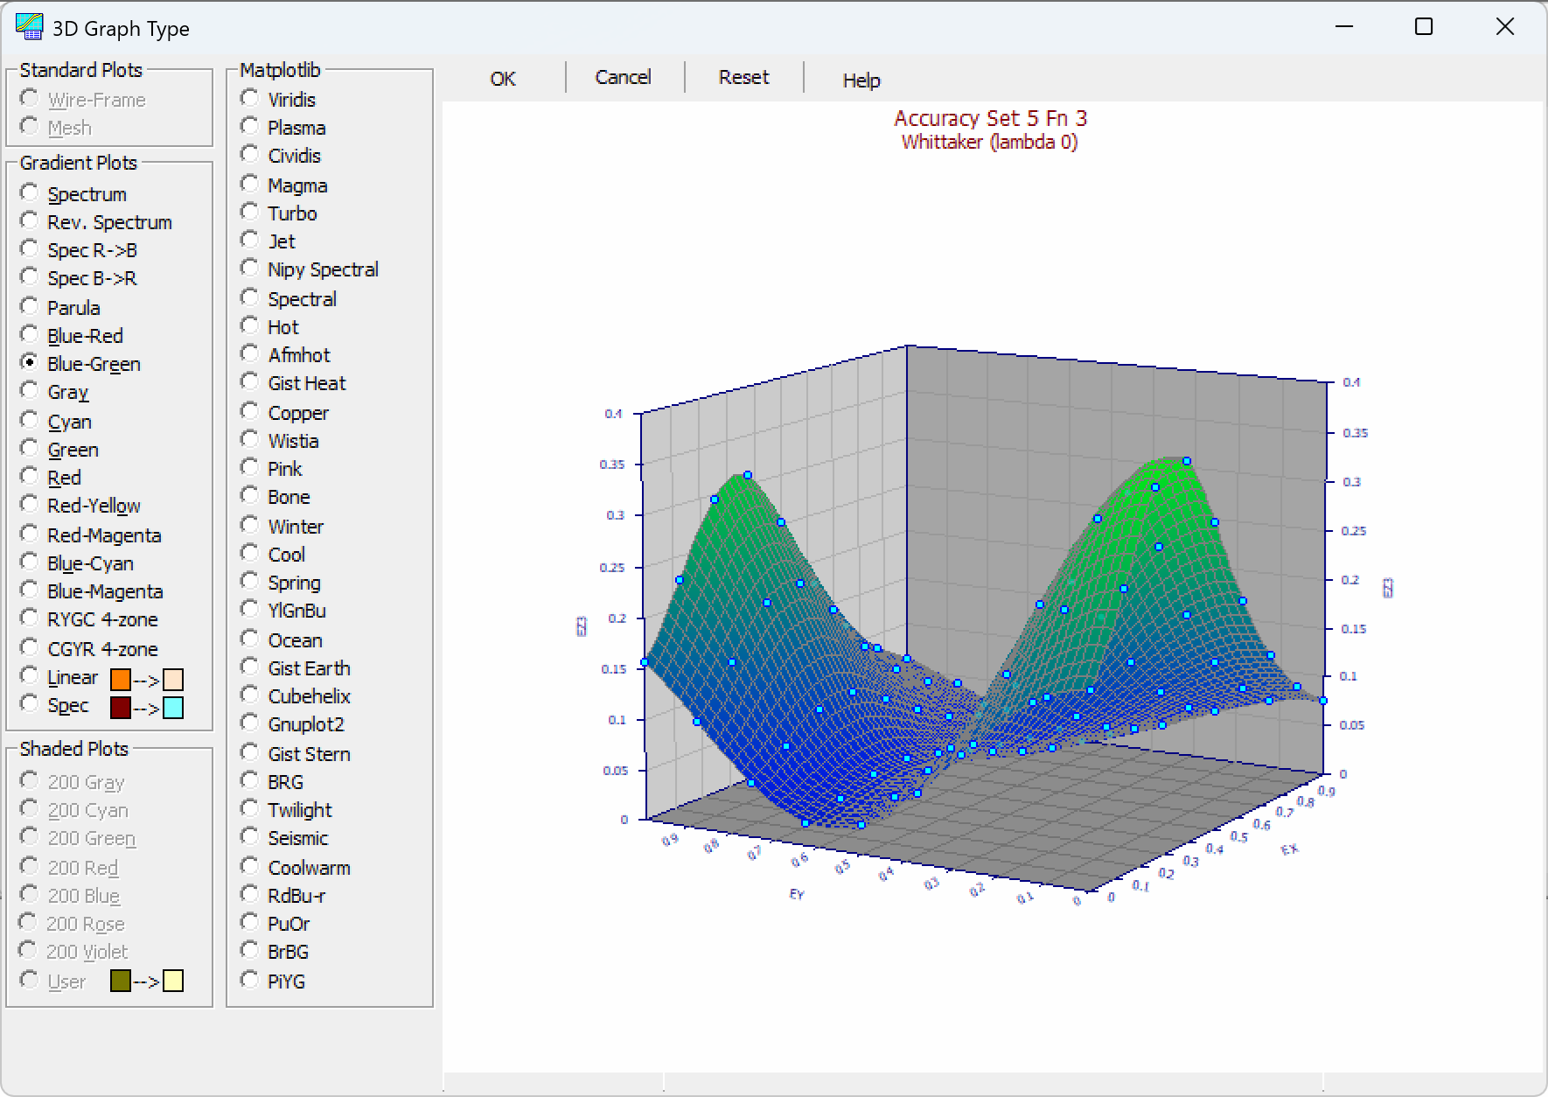Click the Cancel button
The image size is (1548, 1097).
click(x=623, y=77)
